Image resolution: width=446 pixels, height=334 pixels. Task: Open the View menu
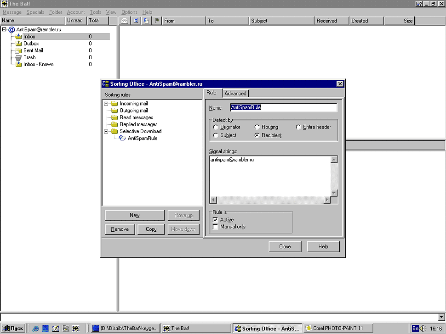click(111, 12)
